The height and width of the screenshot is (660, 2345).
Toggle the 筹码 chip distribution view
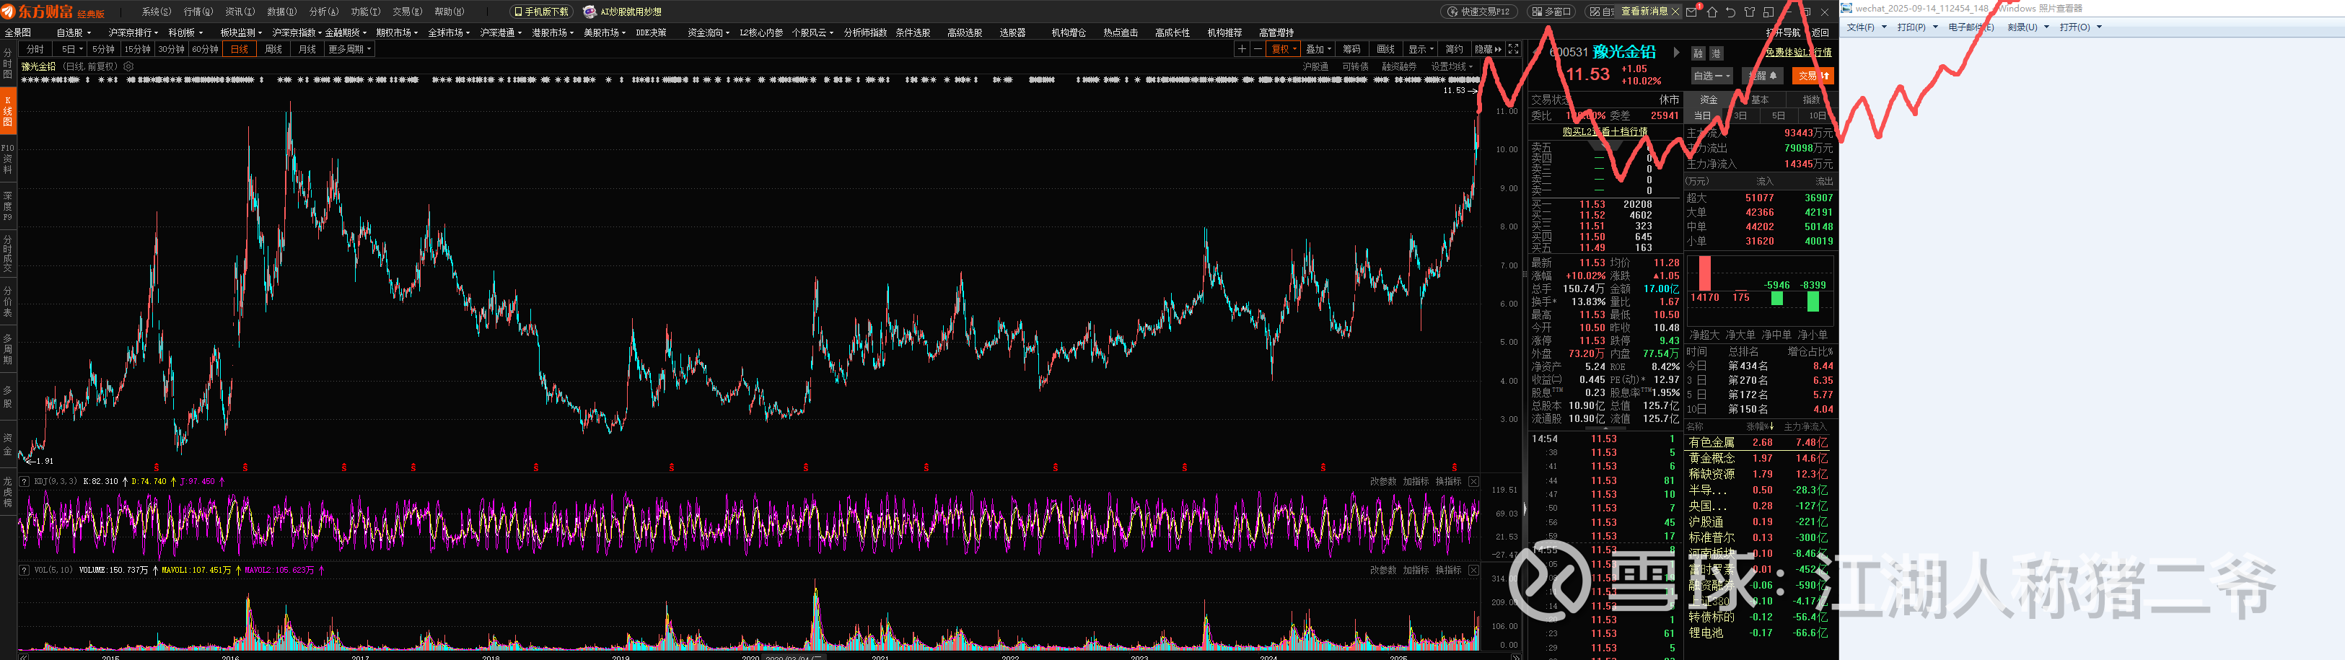point(1352,49)
